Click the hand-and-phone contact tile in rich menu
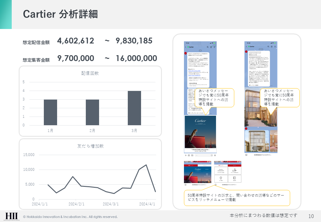The height and width of the screenshot is (222, 321). click(x=235, y=171)
